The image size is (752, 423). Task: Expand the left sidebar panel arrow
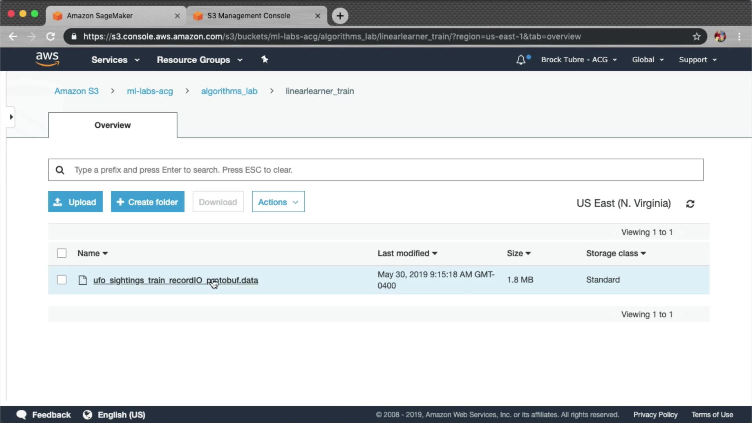click(x=11, y=117)
